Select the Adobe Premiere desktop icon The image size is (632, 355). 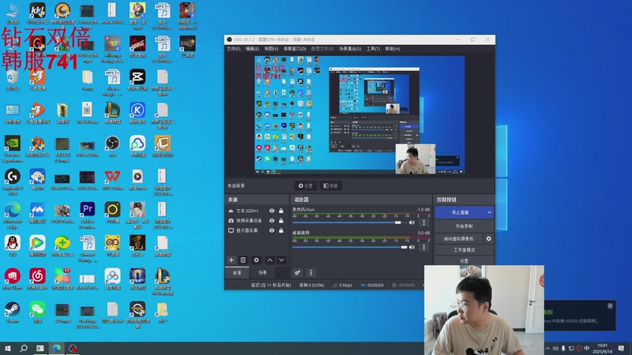88,215
